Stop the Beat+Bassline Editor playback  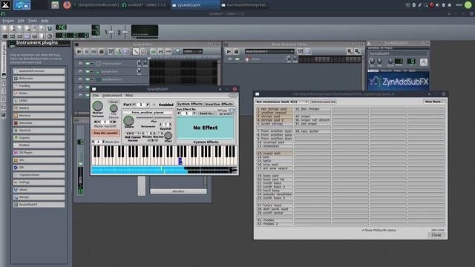coord(236,51)
